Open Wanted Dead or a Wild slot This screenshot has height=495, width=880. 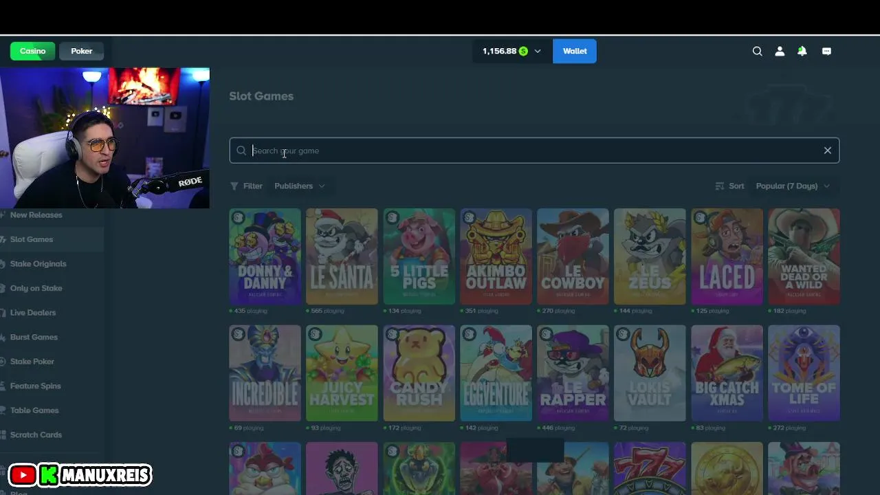(804, 256)
